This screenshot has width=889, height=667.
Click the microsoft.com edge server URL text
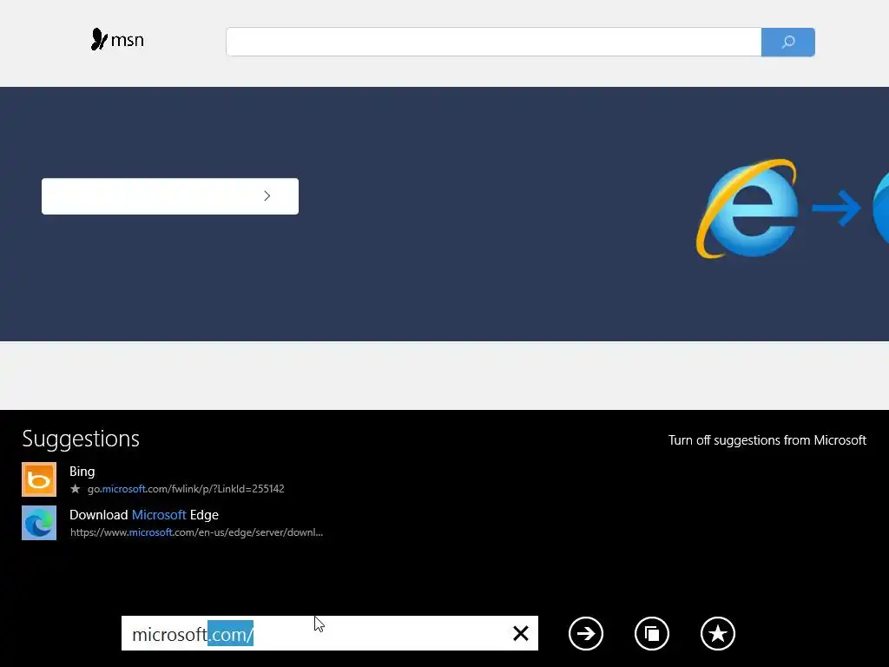pyautogui.click(x=196, y=532)
